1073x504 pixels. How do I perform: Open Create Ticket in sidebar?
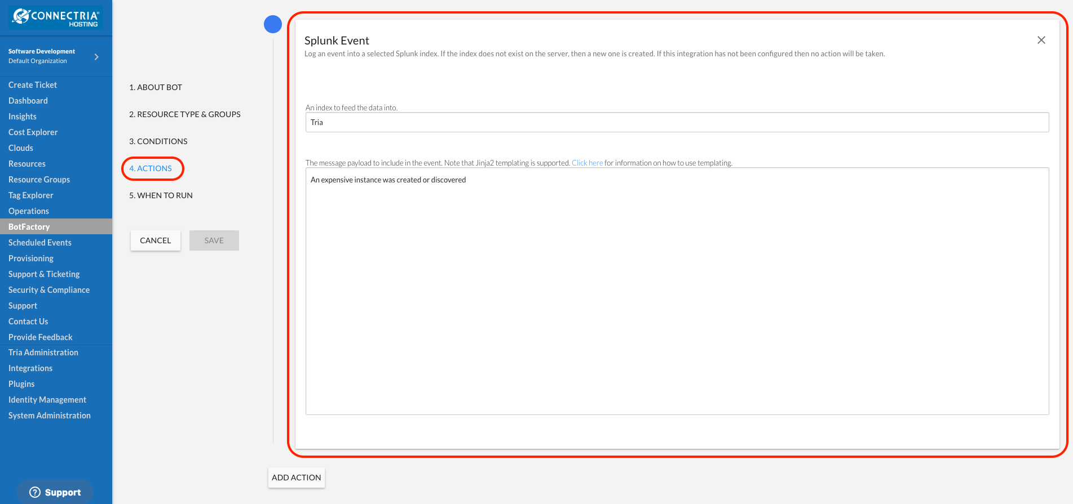(x=33, y=85)
